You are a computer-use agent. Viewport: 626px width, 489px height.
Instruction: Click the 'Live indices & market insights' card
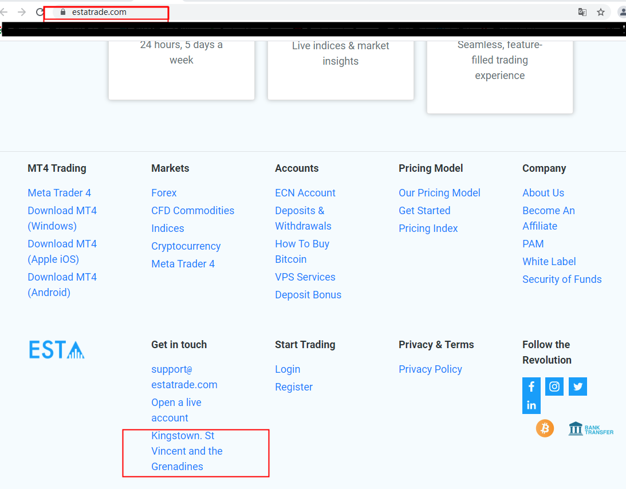tap(341, 70)
